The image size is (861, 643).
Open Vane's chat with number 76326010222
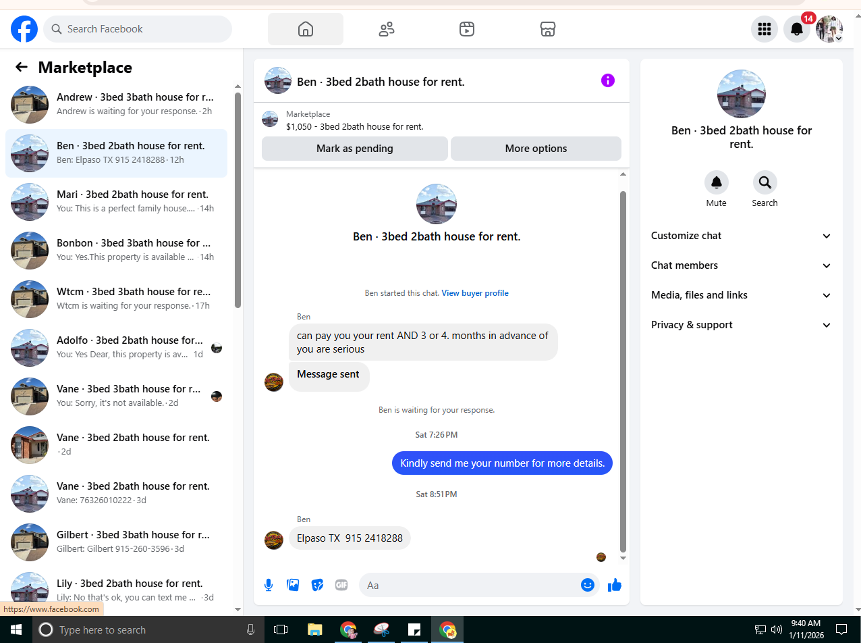(116, 494)
